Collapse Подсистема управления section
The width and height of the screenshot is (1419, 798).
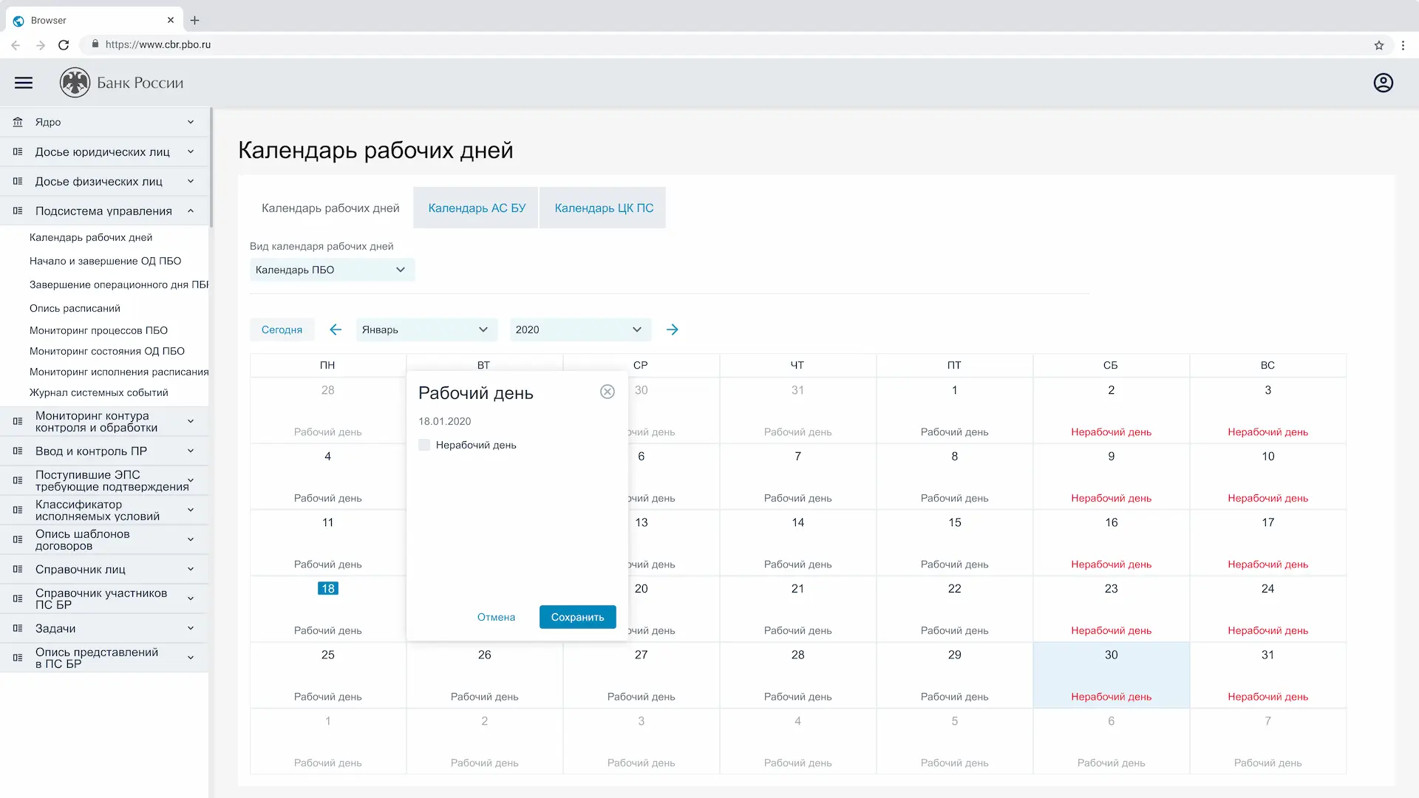point(190,211)
